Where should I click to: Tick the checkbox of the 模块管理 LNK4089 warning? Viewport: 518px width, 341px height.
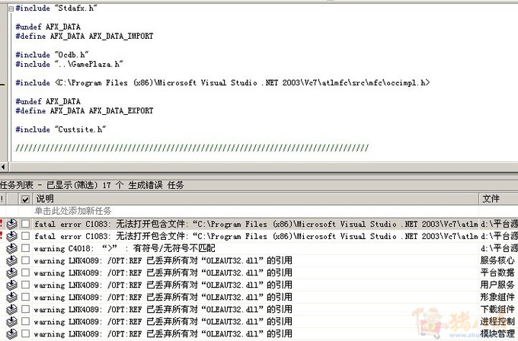25,333
